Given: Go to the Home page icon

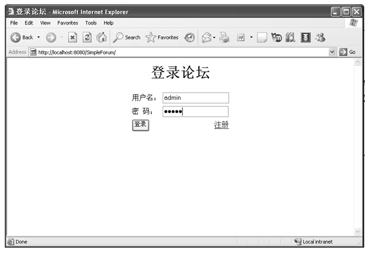Looking at the screenshot, I should click(102, 38).
